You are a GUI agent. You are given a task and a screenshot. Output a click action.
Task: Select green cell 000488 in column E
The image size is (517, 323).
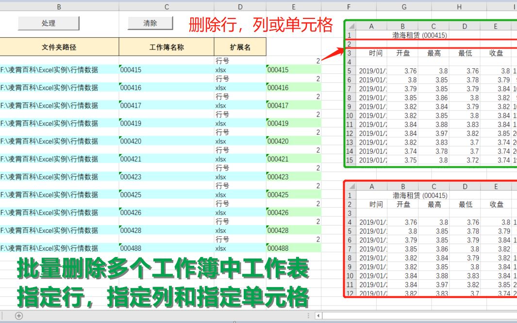[x=293, y=248]
